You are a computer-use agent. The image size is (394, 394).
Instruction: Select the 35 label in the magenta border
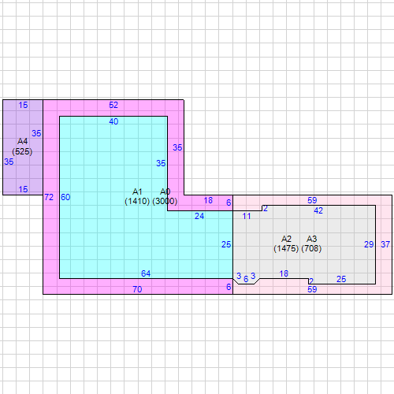point(177,147)
